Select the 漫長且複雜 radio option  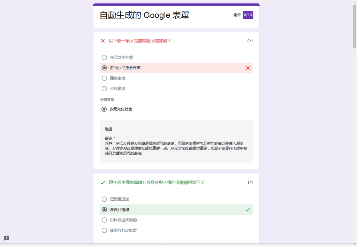tap(104, 210)
